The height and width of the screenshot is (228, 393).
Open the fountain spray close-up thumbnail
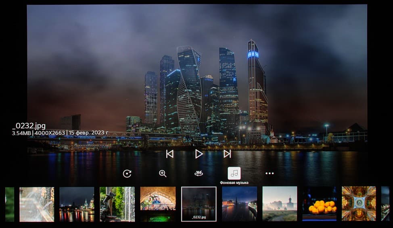(x=37, y=204)
